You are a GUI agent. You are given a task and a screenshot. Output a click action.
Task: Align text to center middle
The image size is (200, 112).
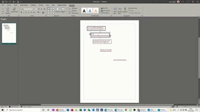click(x=51, y=11)
